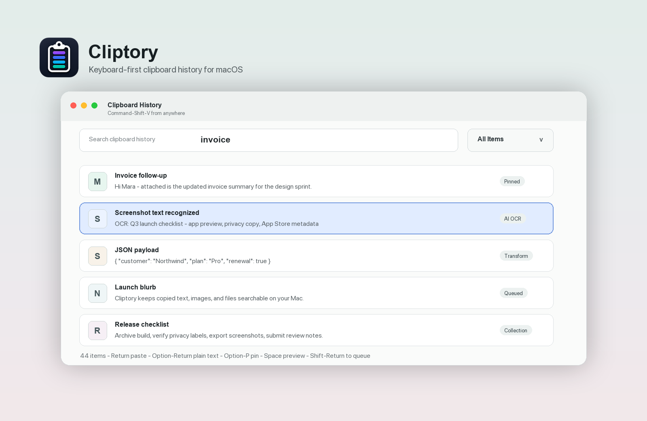The width and height of the screenshot is (647, 421).
Task: Select the "Invoice follow-up" title
Action: (x=141, y=175)
